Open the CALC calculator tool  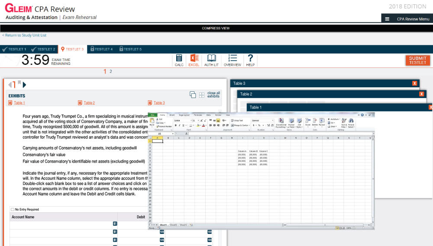[179, 60]
